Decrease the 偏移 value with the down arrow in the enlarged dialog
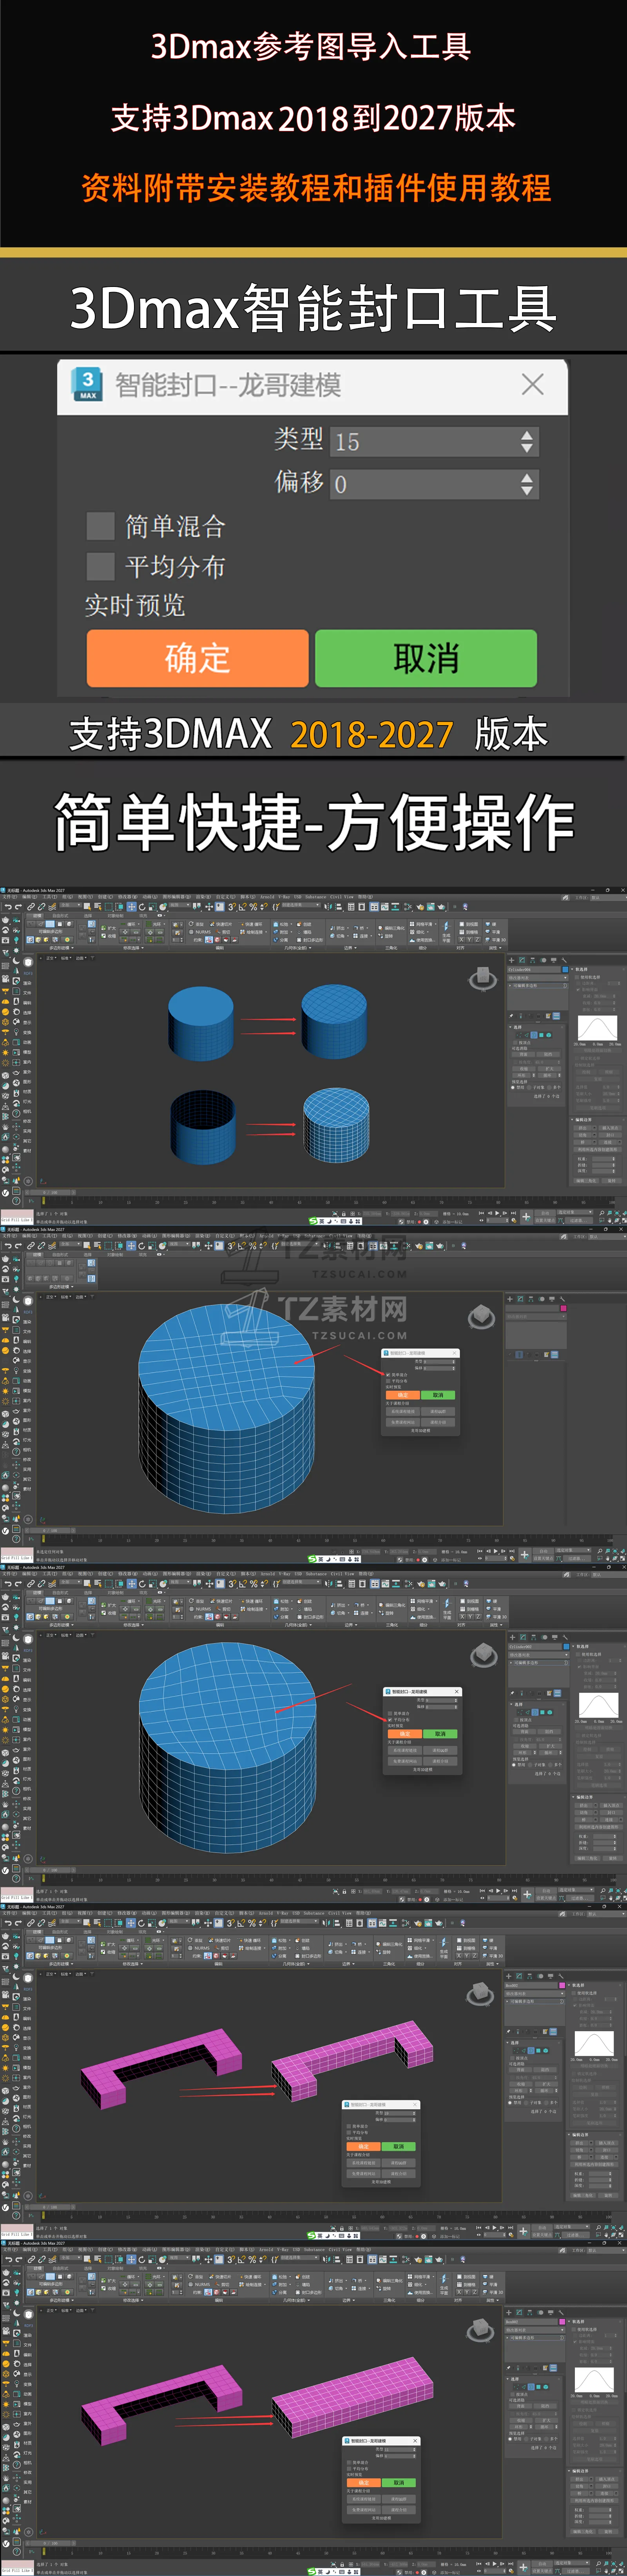Screen dimensions: 627x2576 coord(527,492)
